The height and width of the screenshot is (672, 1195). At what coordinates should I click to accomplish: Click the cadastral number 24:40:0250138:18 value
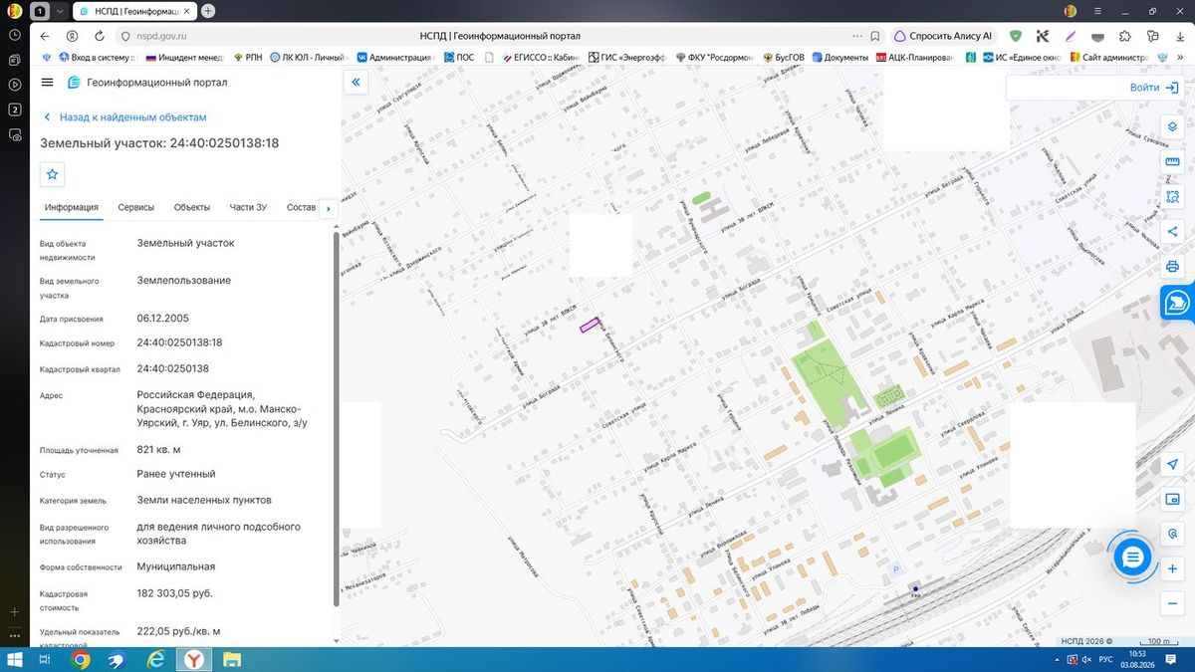click(x=179, y=342)
